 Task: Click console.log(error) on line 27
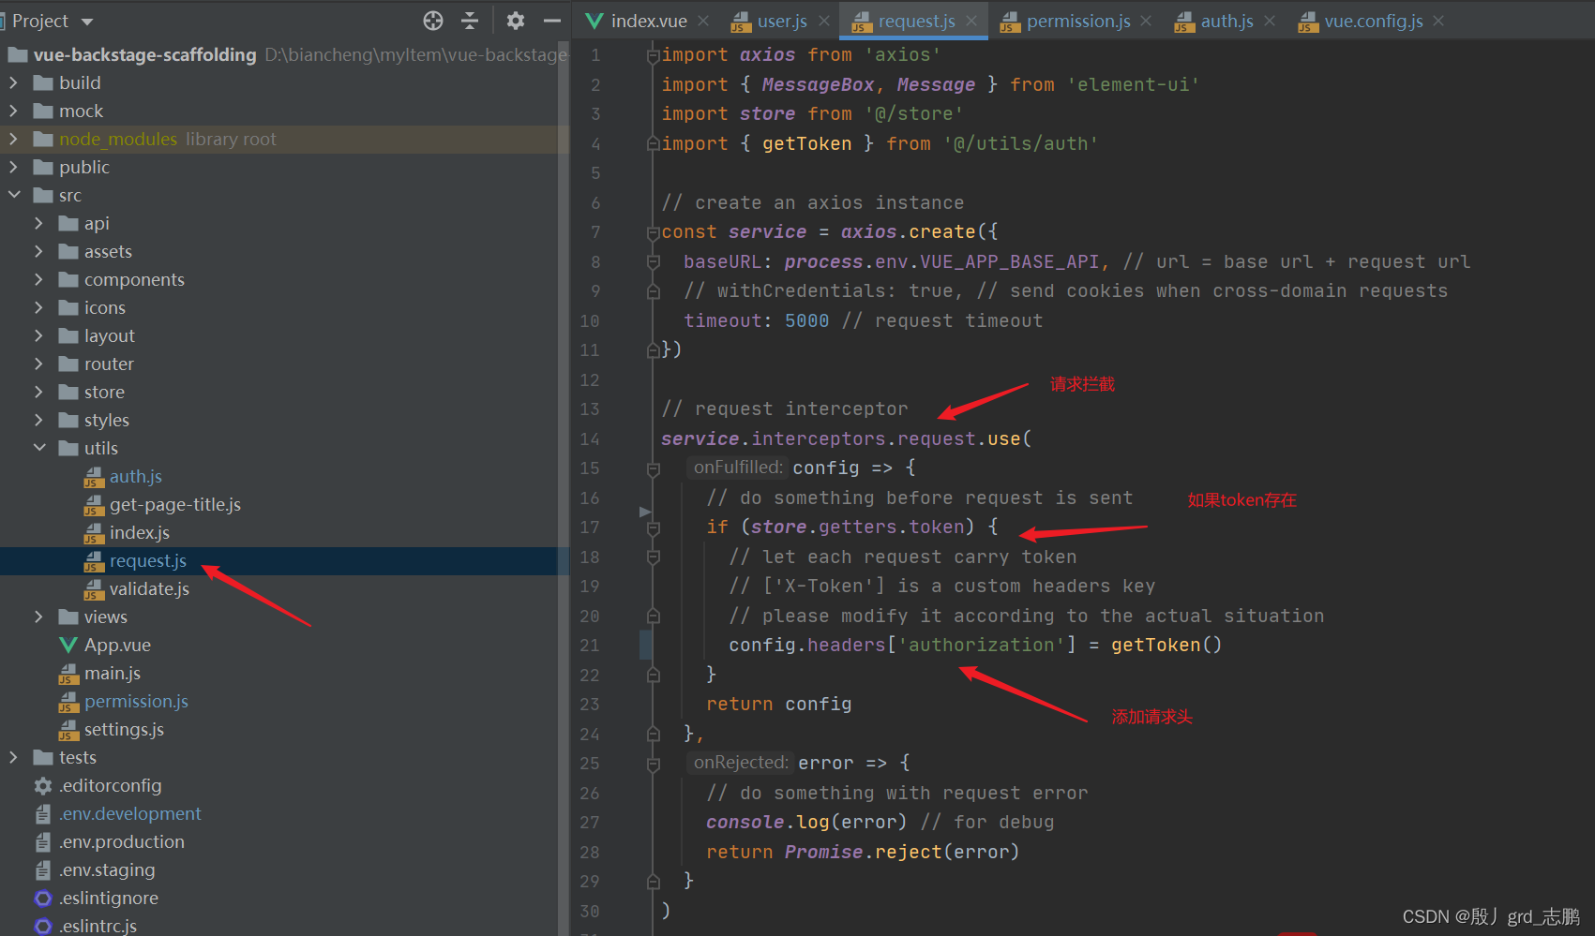(806, 822)
